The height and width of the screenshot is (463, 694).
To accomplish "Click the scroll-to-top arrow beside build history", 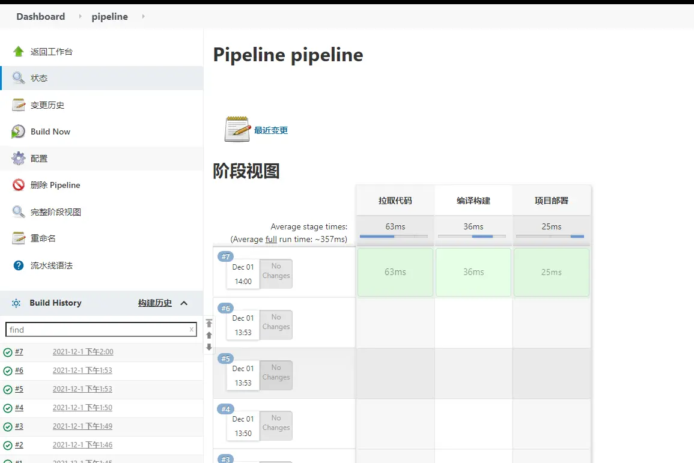I will coord(209,324).
